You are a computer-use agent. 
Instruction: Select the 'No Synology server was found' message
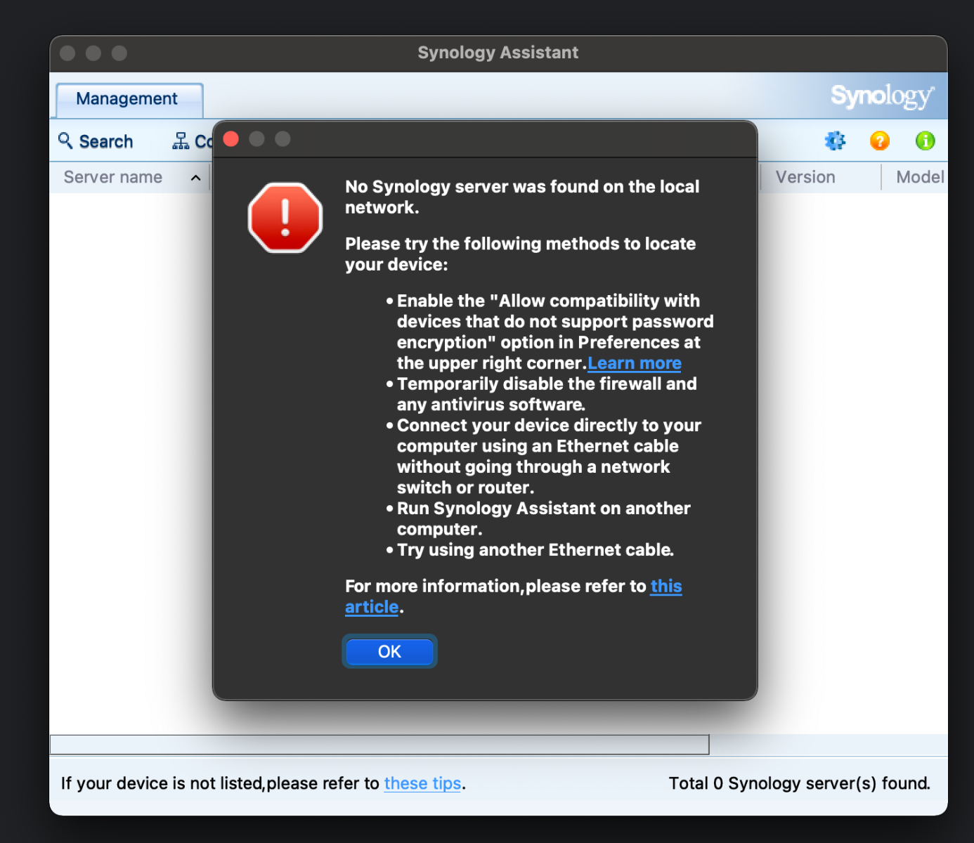[x=522, y=197]
